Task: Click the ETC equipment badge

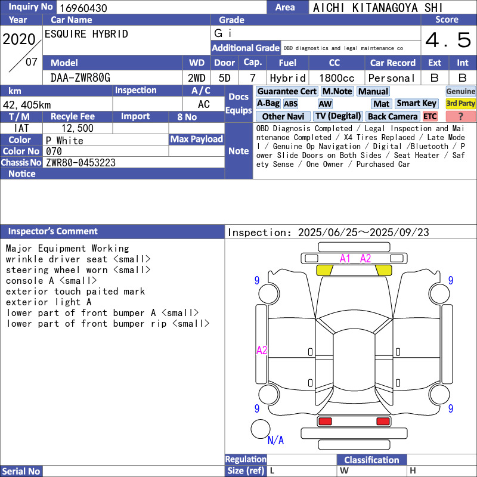Action: (430, 116)
